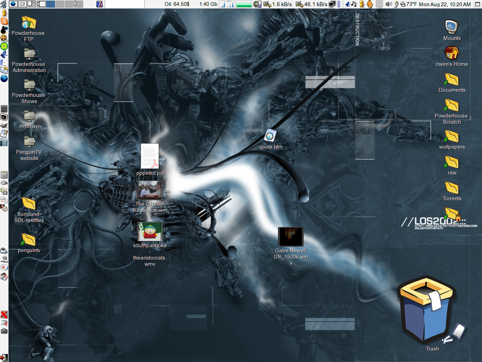Open the Documents folder link
The height and width of the screenshot is (362, 482).
pos(452,79)
